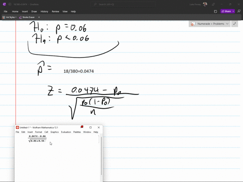Screen dimensions: 243x182
Task: Open the comments pane icon
Action: click(x=239, y=11)
